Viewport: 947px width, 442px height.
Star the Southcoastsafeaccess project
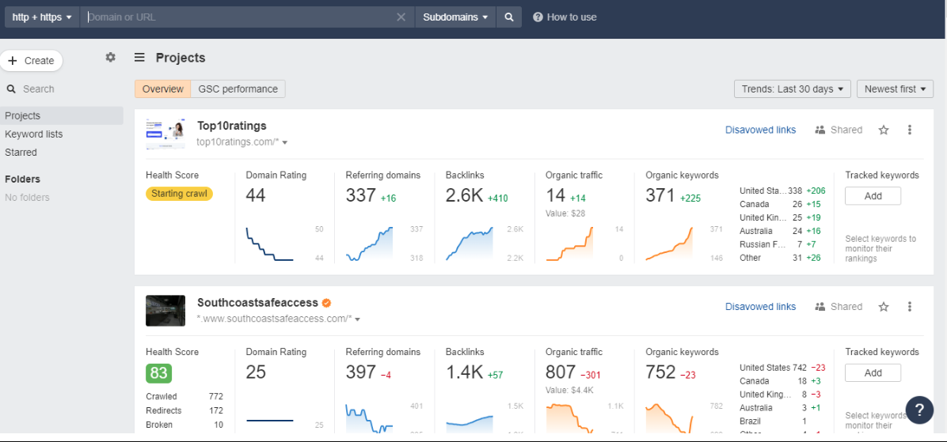[x=884, y=307]
